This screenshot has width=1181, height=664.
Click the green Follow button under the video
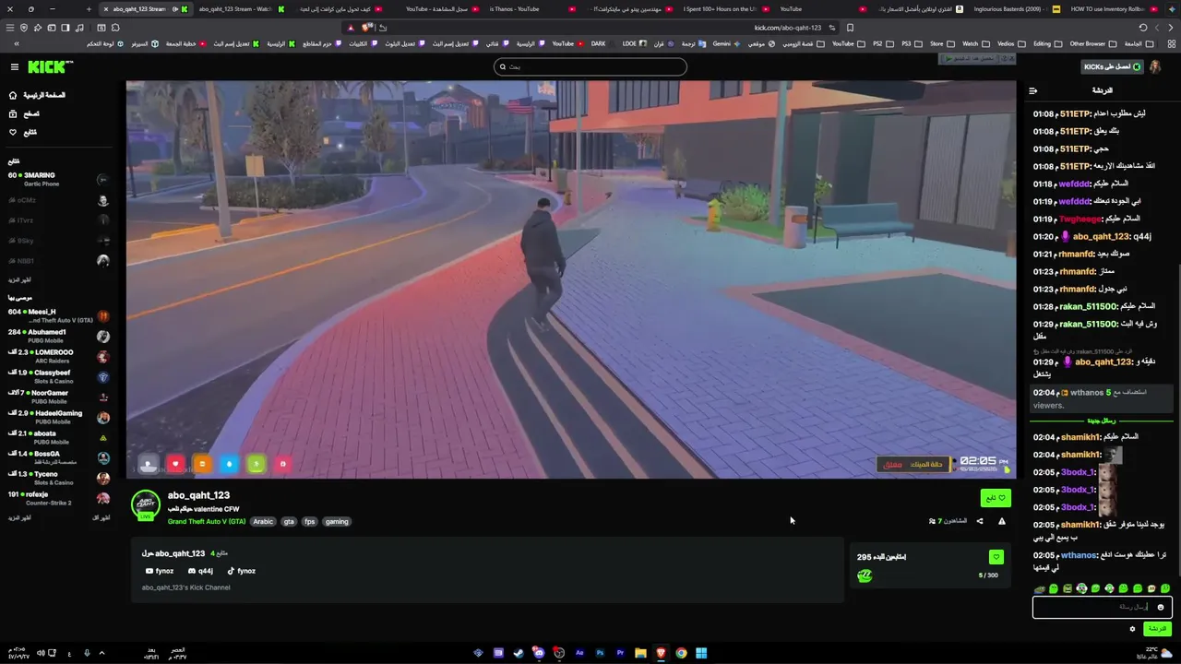point(996,498)
